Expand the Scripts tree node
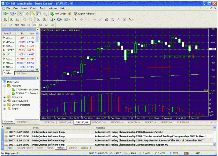 pos(5,109)
